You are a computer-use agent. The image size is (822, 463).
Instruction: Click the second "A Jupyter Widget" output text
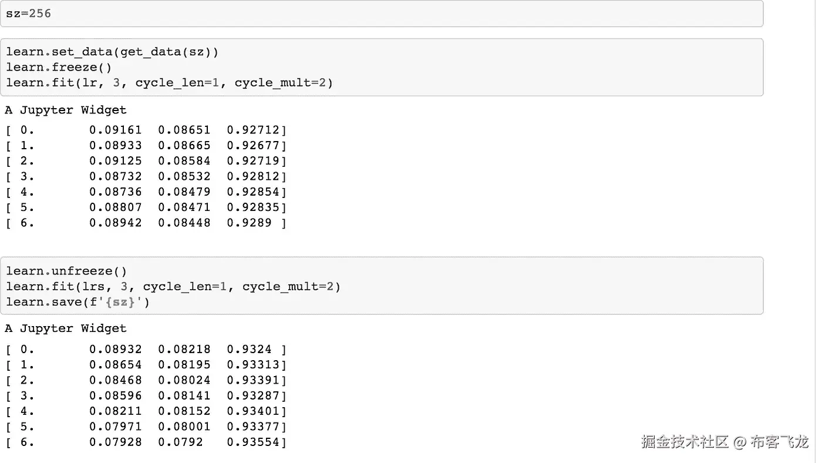66,328
